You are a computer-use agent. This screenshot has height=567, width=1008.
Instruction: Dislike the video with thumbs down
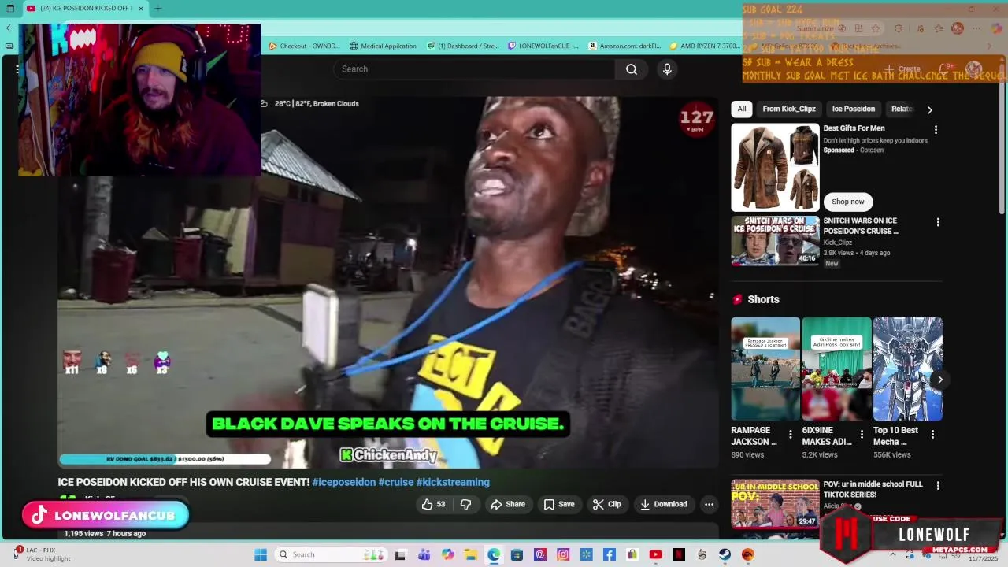click(465, 504)
